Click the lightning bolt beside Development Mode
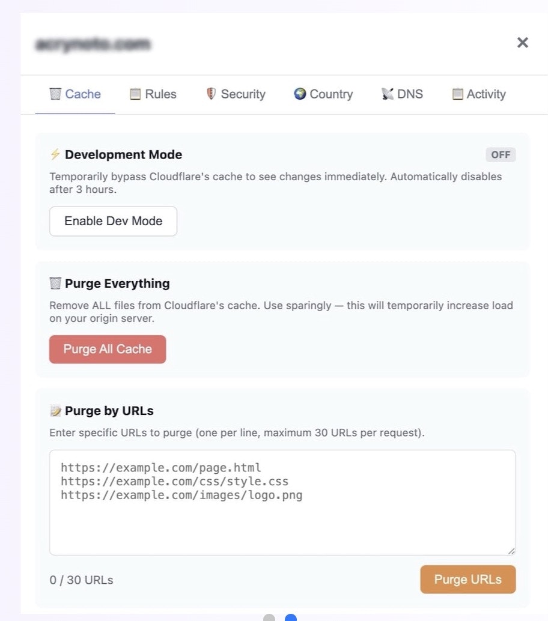 [x=55, y=154]
